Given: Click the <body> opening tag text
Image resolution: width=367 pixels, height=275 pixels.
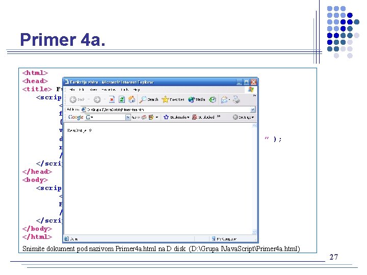Looking at the screenshot, I should coord(35,180).
